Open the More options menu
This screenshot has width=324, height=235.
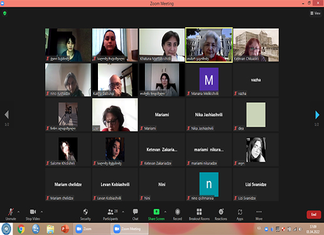(259, 214)
